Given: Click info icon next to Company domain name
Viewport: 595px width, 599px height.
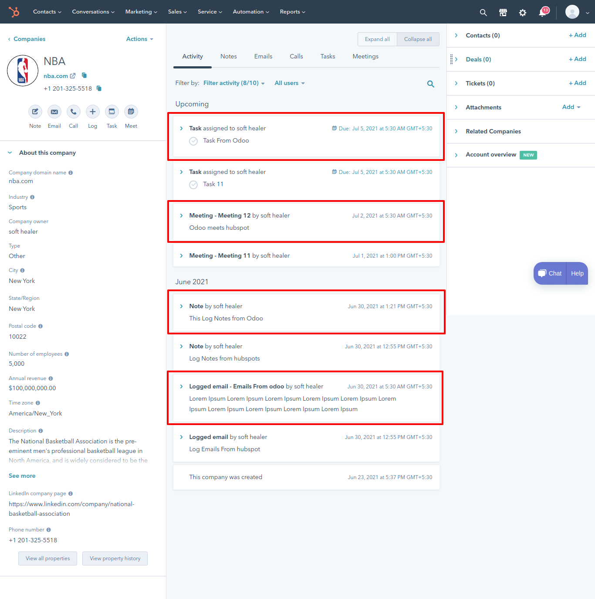Looking at the screenshot, I should [71, 173].
